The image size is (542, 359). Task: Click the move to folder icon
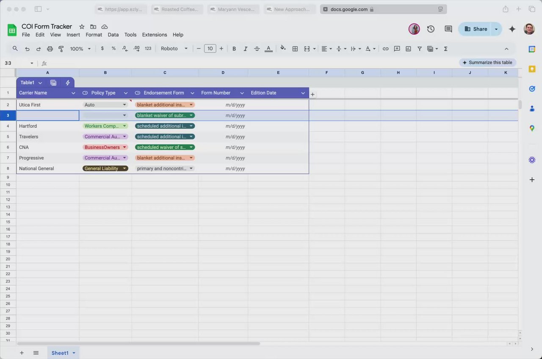(x=93, y=27)
